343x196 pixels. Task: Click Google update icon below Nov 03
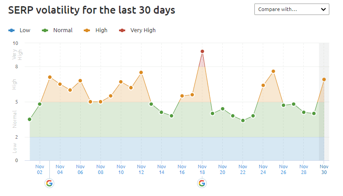coord(49,183)
